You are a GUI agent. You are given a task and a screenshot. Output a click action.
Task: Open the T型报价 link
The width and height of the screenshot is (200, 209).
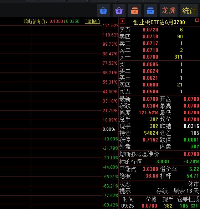92,21
